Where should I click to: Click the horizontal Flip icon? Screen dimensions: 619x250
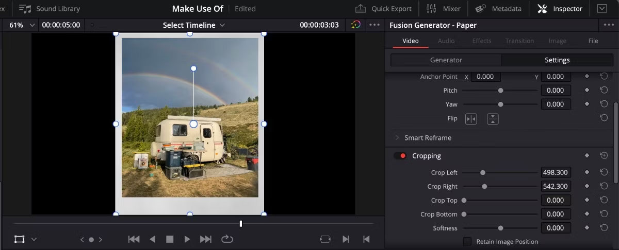[471, 119]
